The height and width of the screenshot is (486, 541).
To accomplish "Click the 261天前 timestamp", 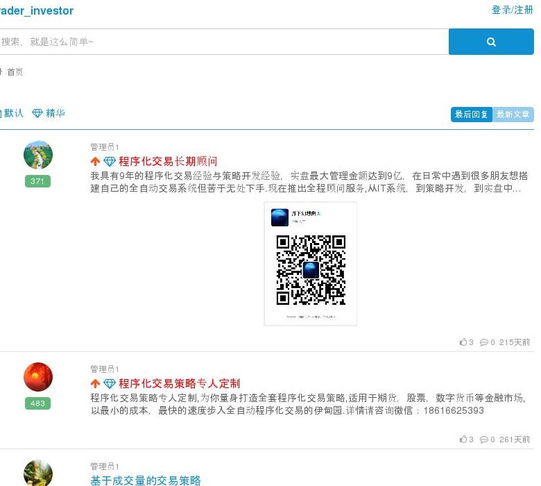I will pos(515,439).
